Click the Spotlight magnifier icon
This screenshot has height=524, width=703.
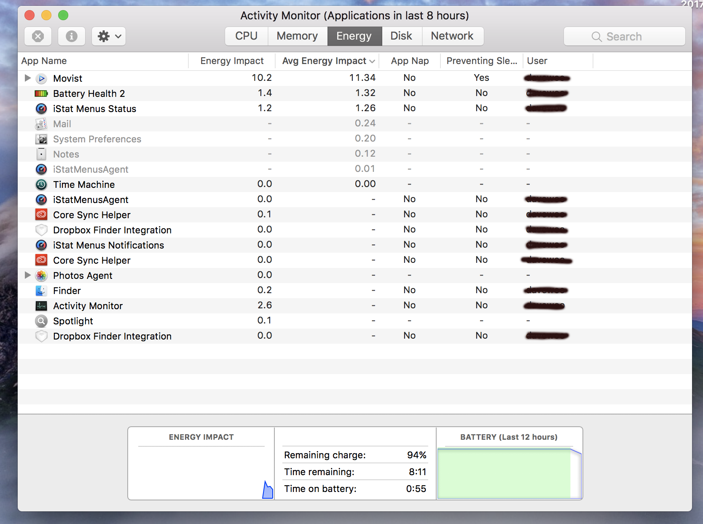[41, 321]
